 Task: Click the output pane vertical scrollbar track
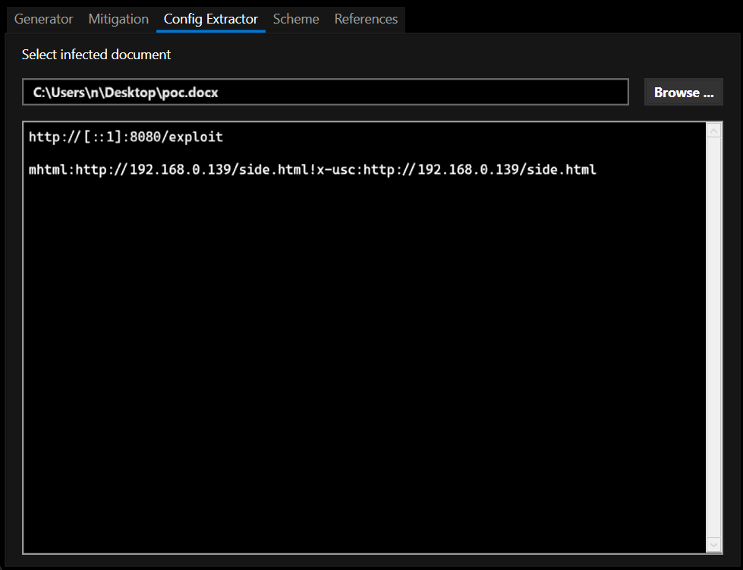click(713, 337)
